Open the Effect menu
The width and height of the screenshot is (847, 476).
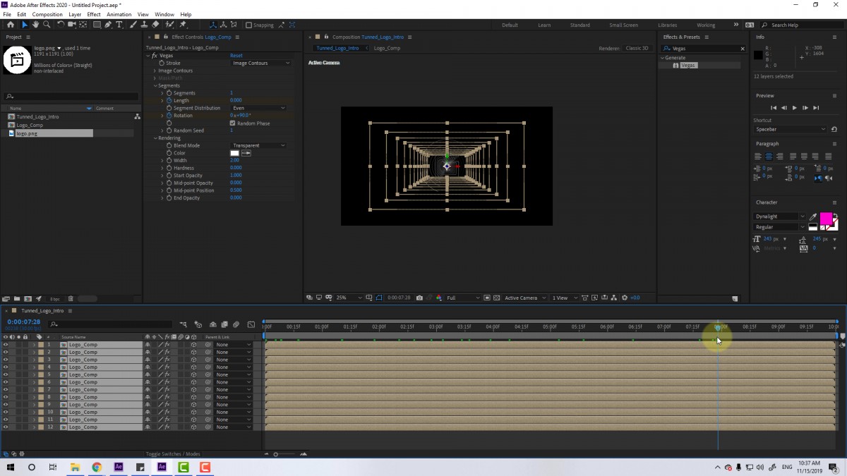[94, 14]
